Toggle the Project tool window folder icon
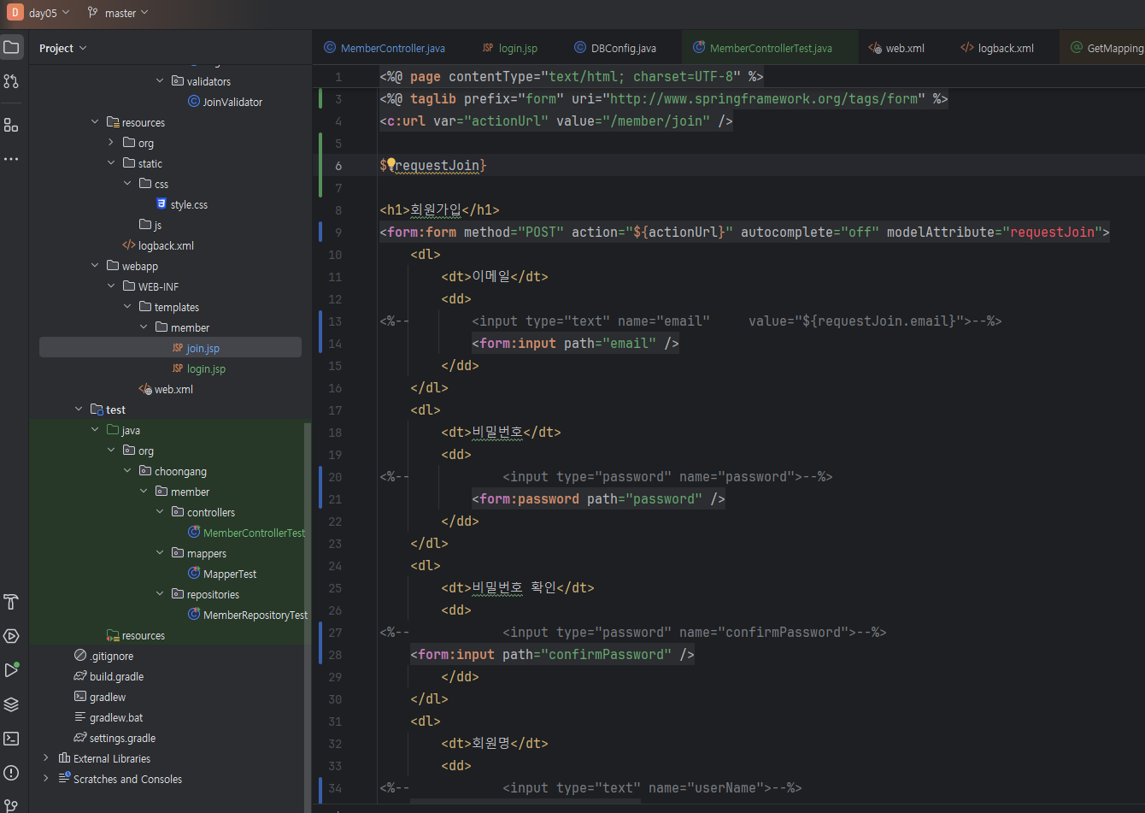1145x813 pixels. point(11,47)
